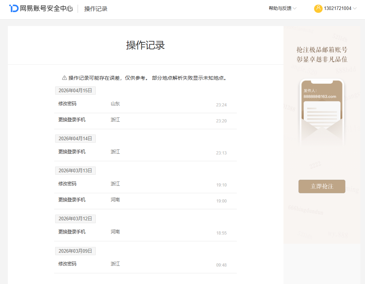The width and height of the screenshot is (365, 284).
Task: Click the 19:10 timestamp
Action: 221,185
